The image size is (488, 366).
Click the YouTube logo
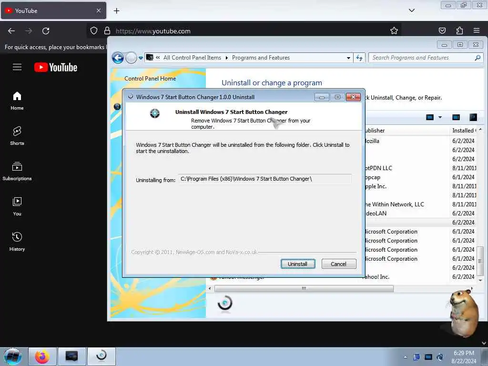coord(56,67)
